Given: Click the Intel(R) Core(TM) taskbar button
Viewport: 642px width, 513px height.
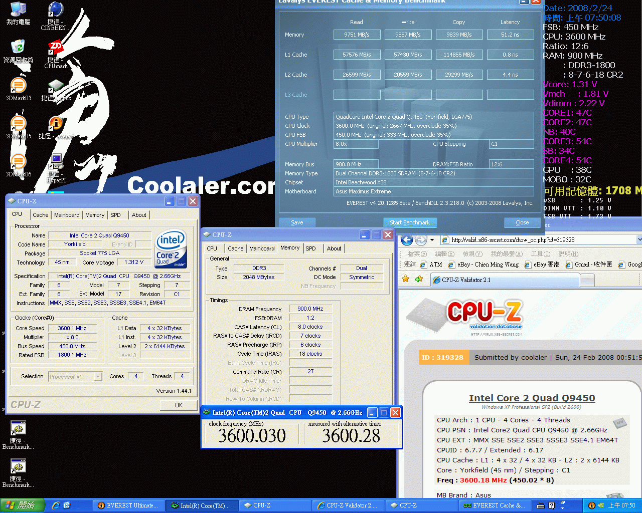Looking at the screenshot, I should pyautogui.click(x=202, y=505).
